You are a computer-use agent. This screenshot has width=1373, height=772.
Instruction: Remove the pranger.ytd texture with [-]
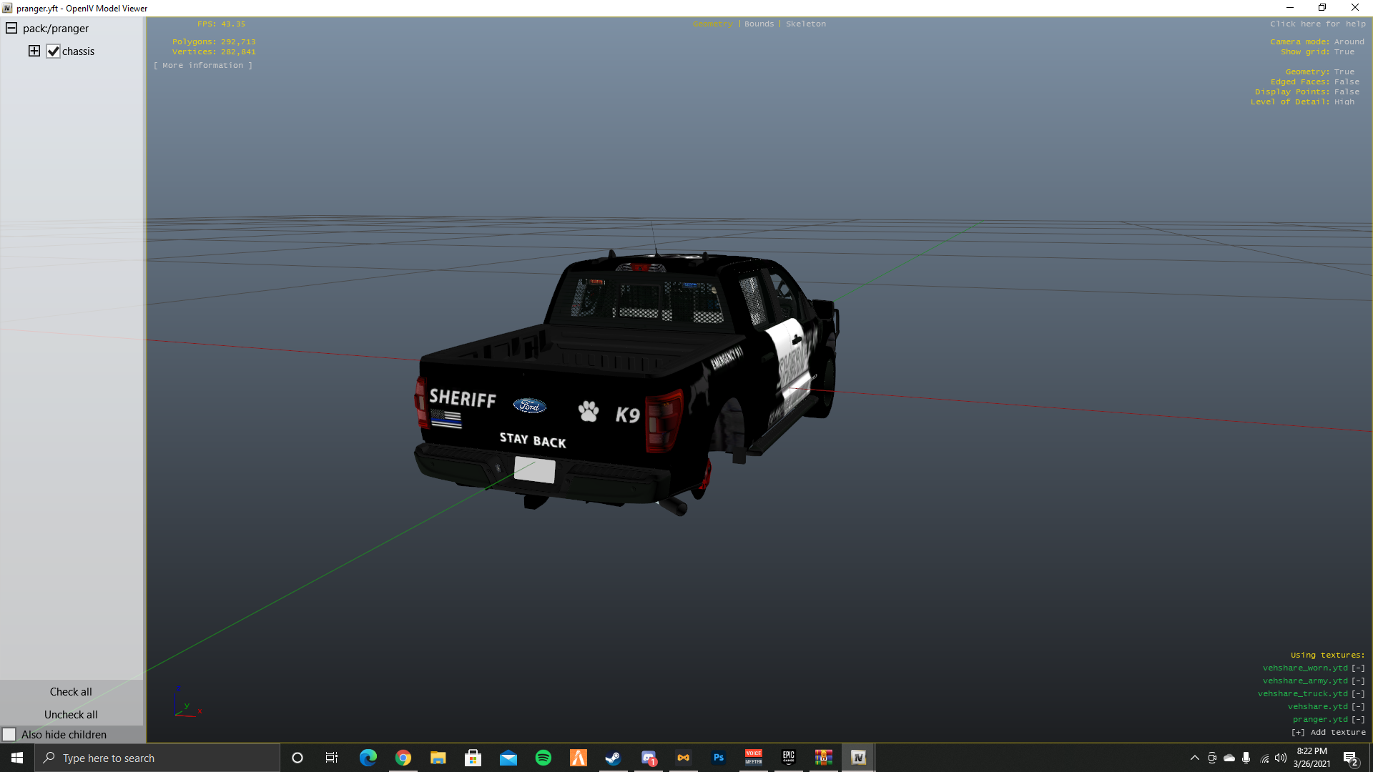point(1358,719)
